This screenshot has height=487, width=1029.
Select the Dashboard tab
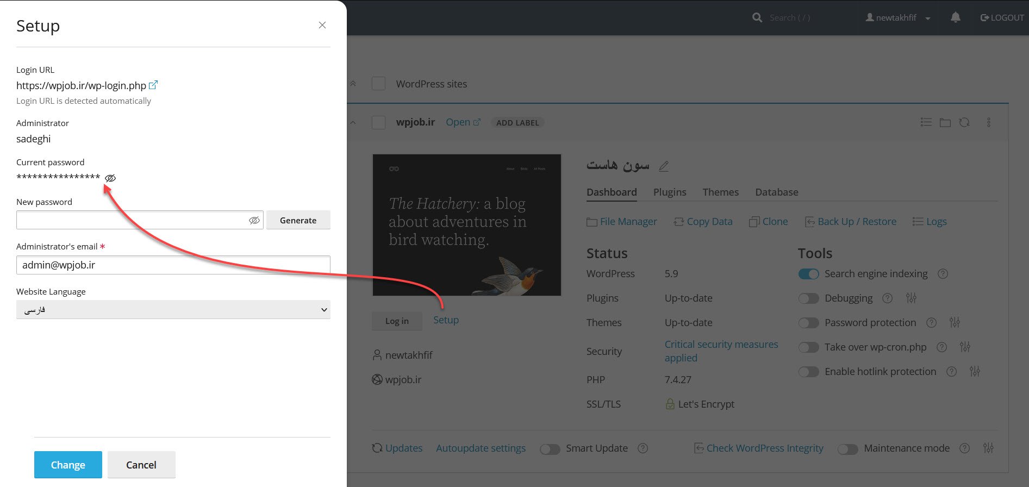pos(612,192)
